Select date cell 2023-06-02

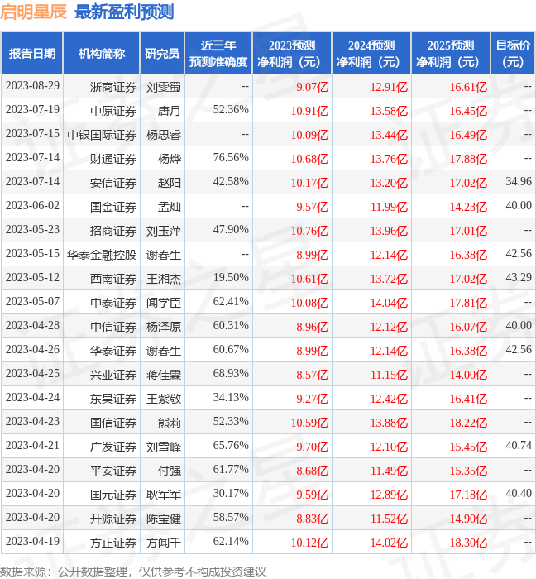click(32, 206)
